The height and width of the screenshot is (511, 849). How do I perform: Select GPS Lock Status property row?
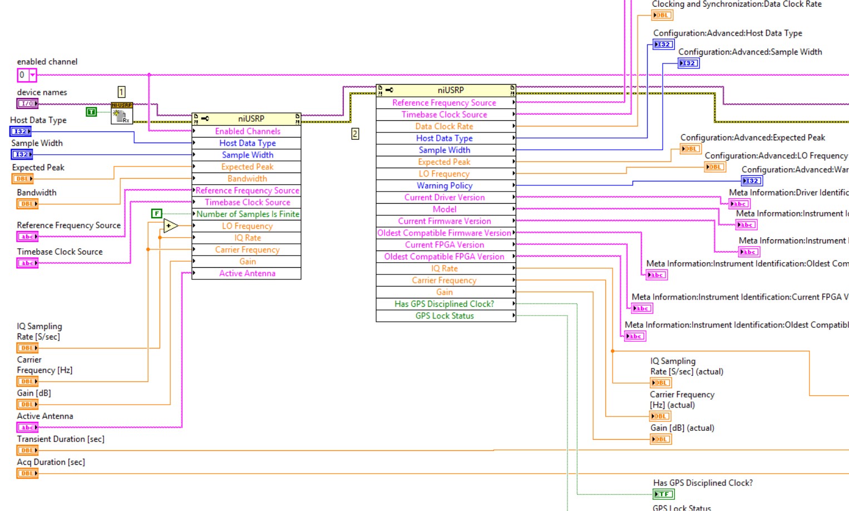446,316
